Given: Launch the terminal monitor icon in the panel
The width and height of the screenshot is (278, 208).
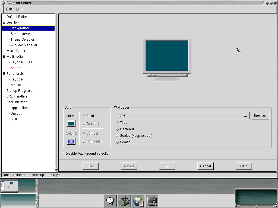Looking at the screenshot, I should tap(152, 201).
